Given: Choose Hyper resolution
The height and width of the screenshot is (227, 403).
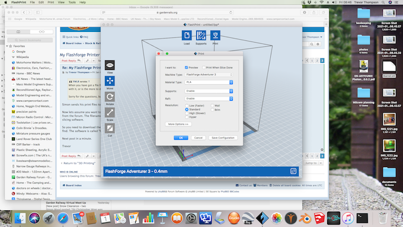Looking at the screenshot, I should click(x=187, y=117).
